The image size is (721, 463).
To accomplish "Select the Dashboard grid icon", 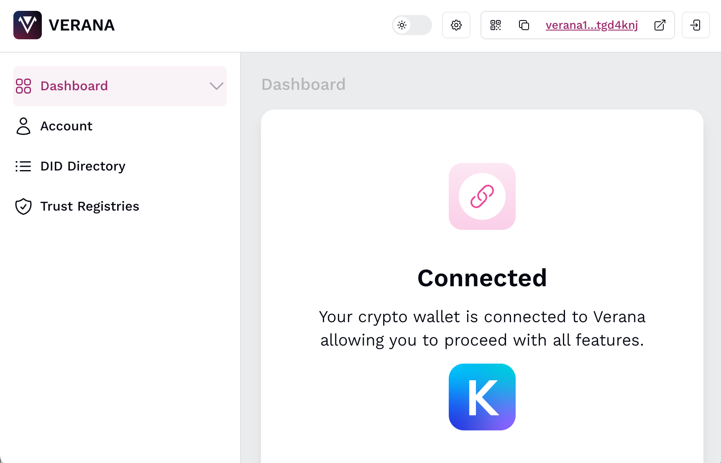I will (23, 86).
